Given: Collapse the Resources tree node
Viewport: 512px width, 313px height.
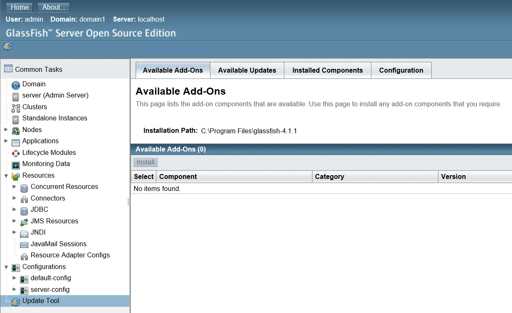Looking at the screenshot, I should (6, 176).
